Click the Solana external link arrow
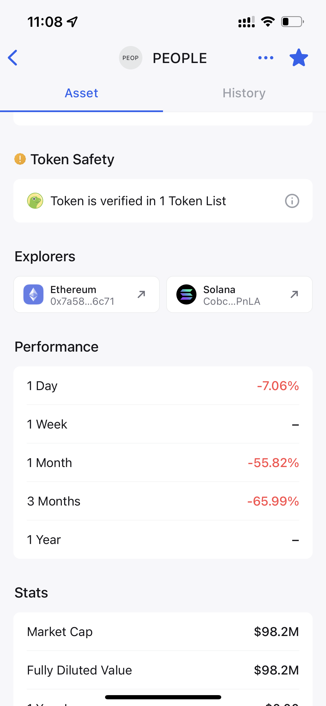The image size is (326, 706). [x=295, y=294]
